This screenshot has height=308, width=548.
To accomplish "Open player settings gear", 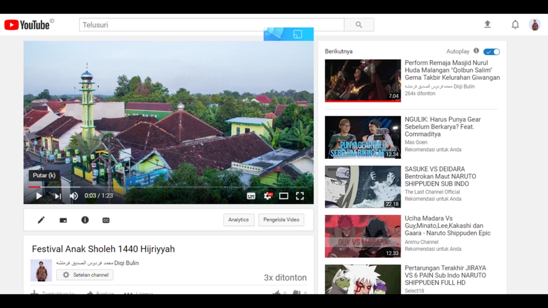I will tap(268, 196).
